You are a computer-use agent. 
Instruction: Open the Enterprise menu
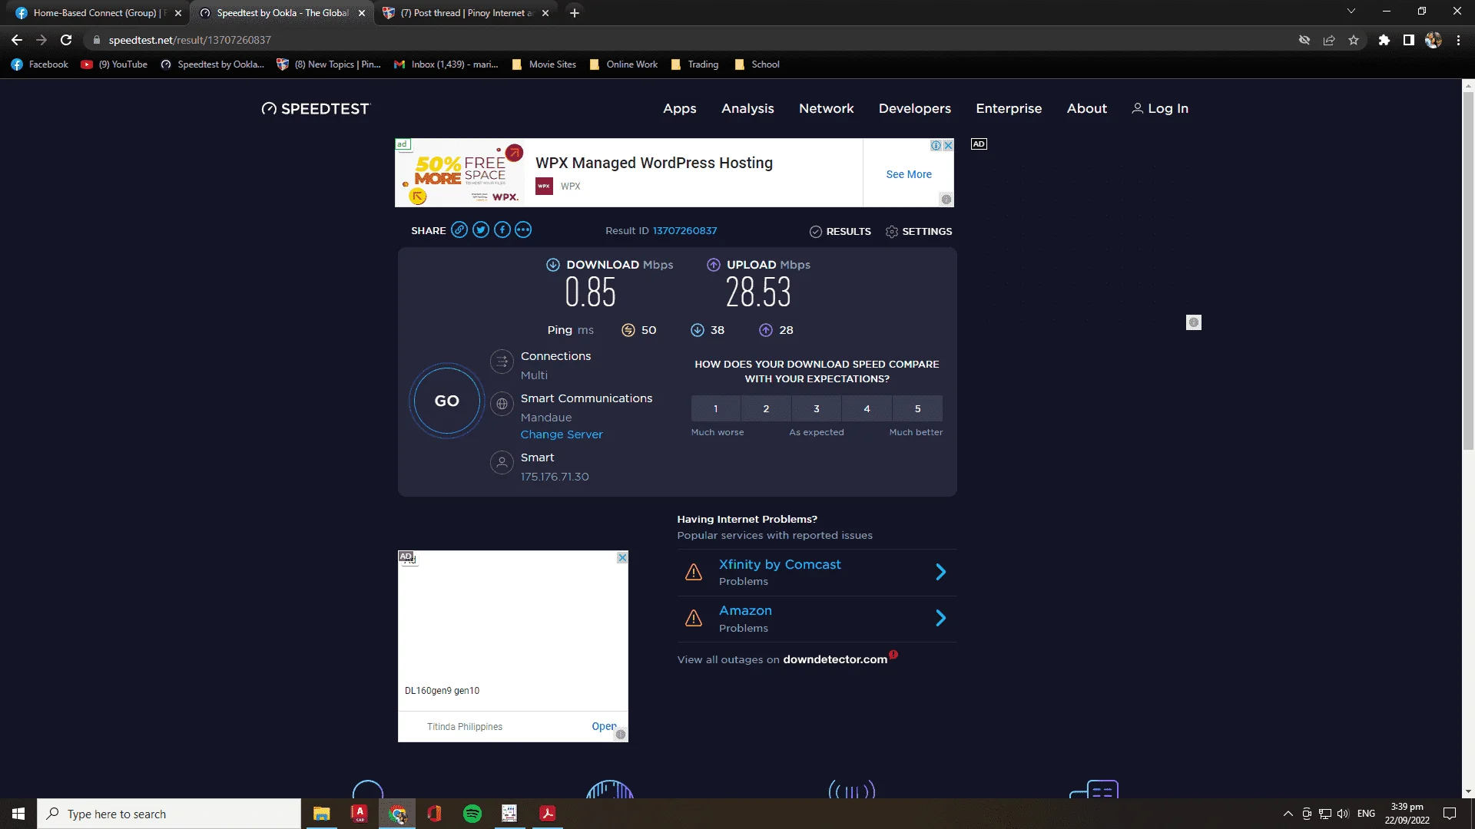coord(1009,109)
